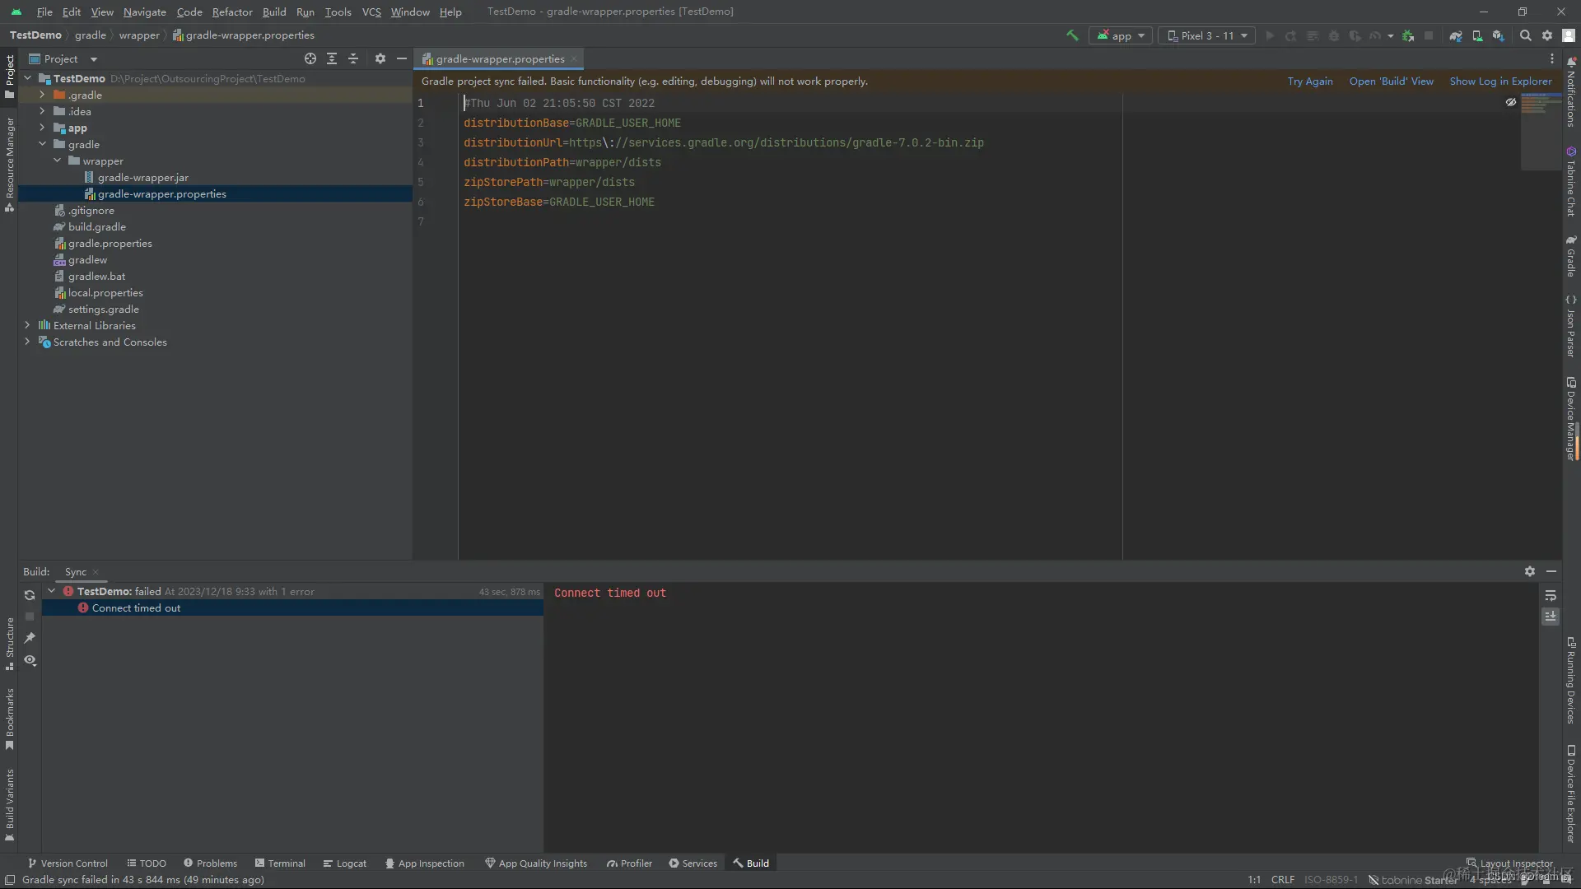Image resolution: width=1581 pixels, height=889 pixels.
Task: Collapse the wrapper folder
Action: (57, 161)
